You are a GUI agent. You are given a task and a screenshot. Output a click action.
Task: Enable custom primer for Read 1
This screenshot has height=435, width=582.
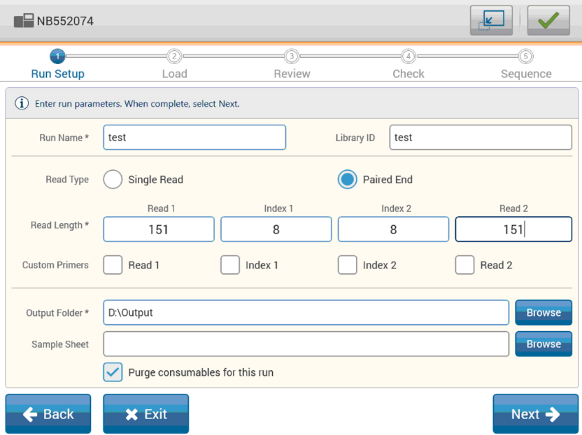click(113, 265)
